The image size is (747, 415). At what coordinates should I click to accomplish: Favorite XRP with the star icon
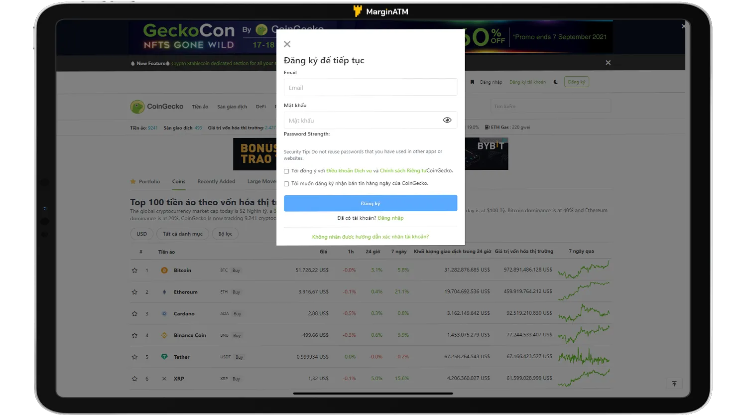pyautogui.click(x=134, y=379)
